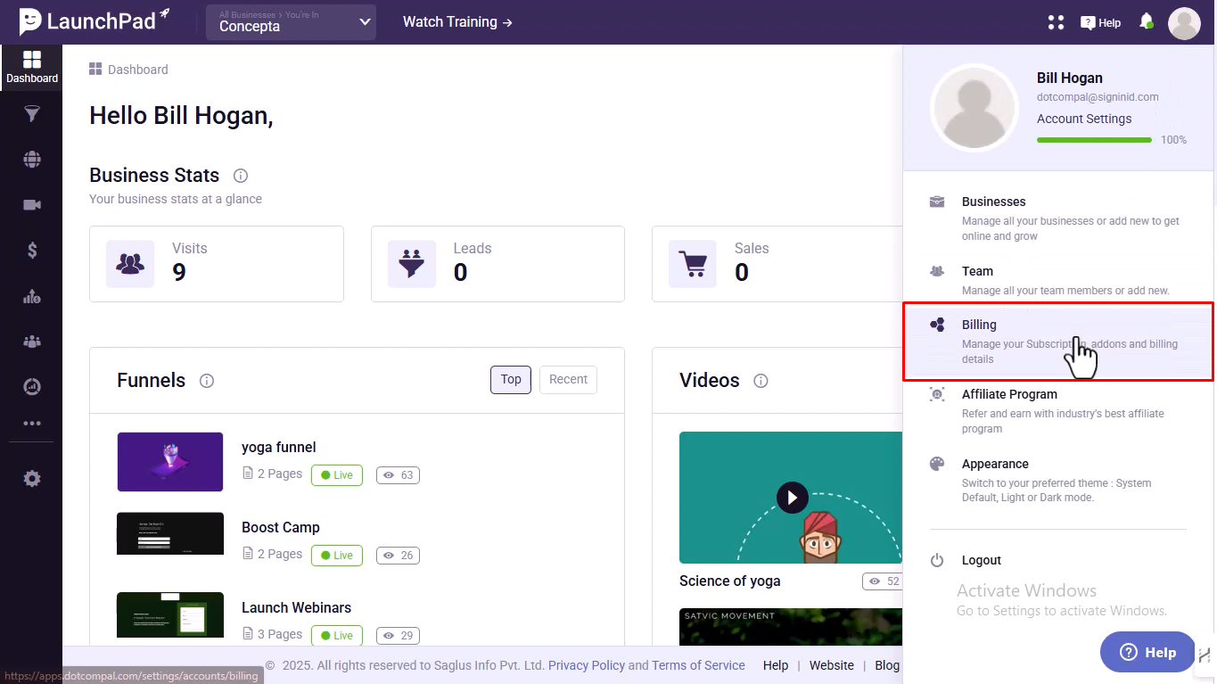This screenshot has width=1217, height=684.
Task: Click the Affiliate Program icon
Action: (x=937, y=394)
